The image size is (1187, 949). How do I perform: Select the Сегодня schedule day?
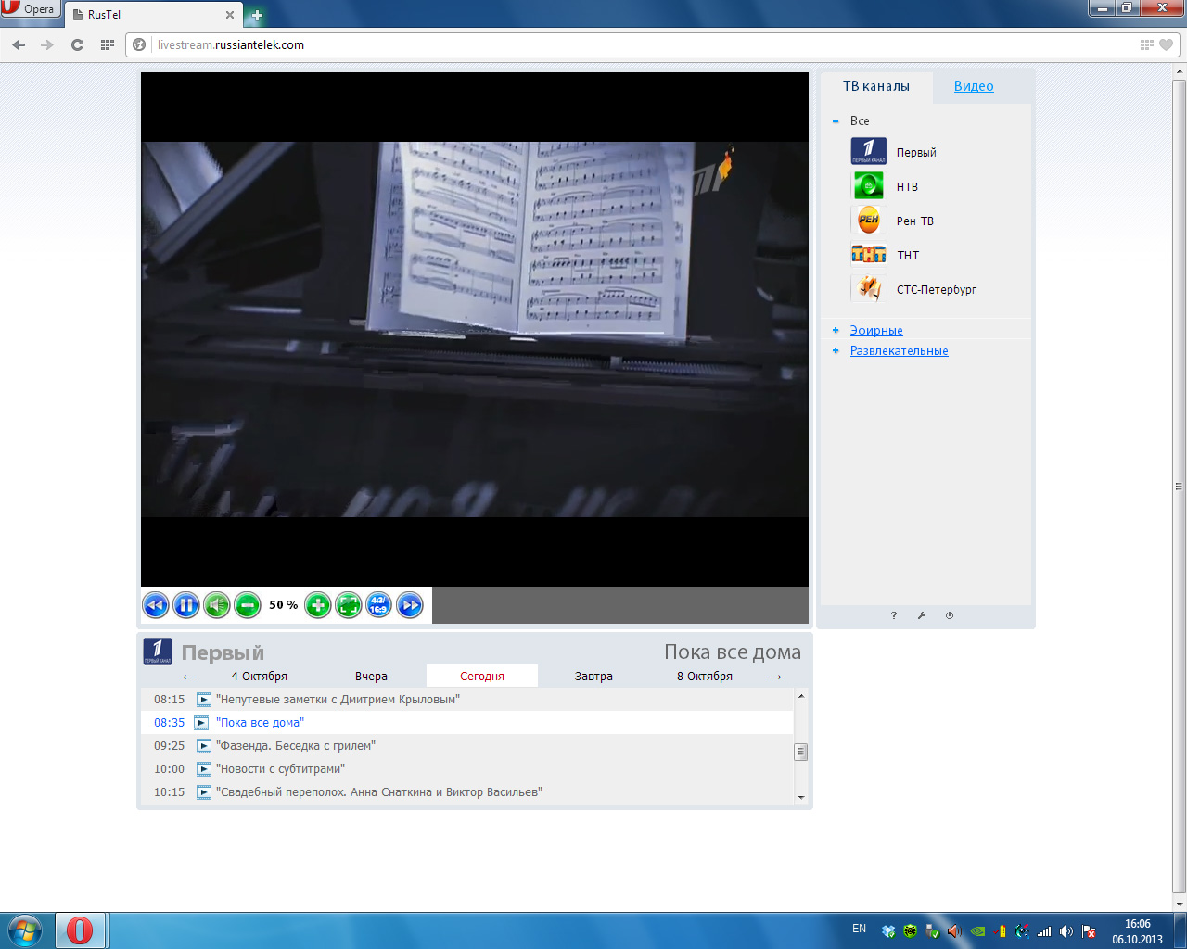click(x=482, y=676)
